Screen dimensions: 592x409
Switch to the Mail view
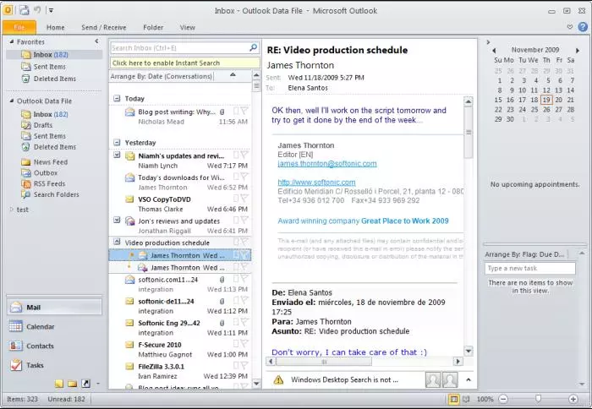pyautogui.click(x=54, y=307)
